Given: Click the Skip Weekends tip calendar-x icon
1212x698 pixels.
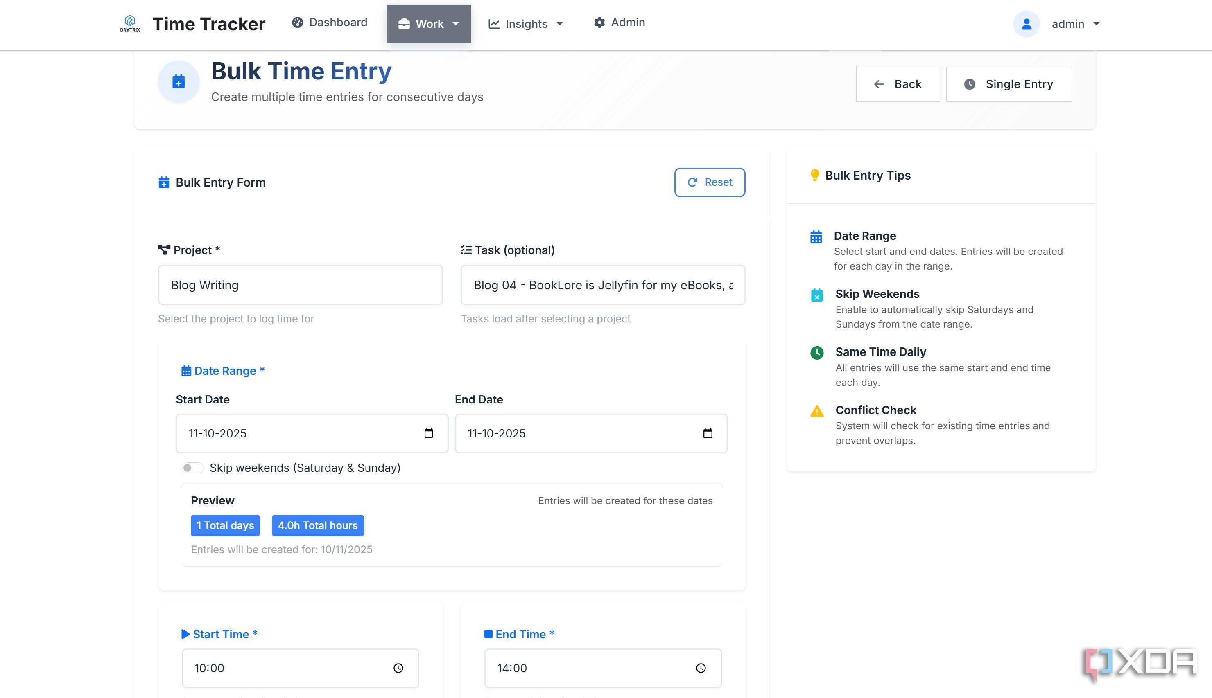Looking at the screenshot, I should [816, 295].
